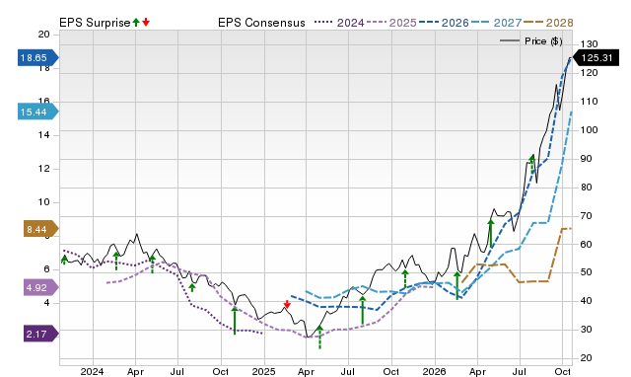The width and height of the screenshot is (631, 377).
Task: Click the 2024 x-axis label
Action: pyautogui.click(x=92, y=371)
